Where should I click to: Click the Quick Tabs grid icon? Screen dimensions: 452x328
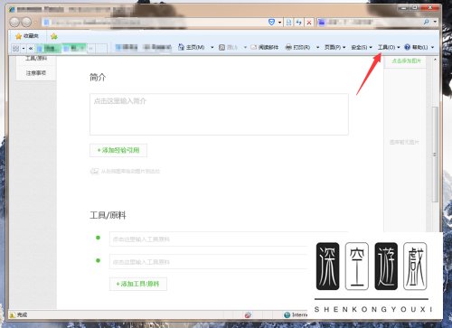(15, 48)
